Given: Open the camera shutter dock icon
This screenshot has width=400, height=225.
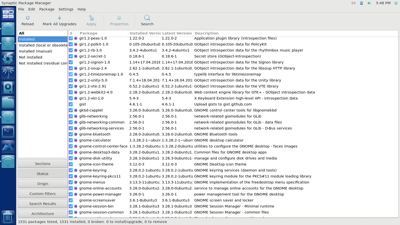Looking at the screenshot, I should [8, 58].
